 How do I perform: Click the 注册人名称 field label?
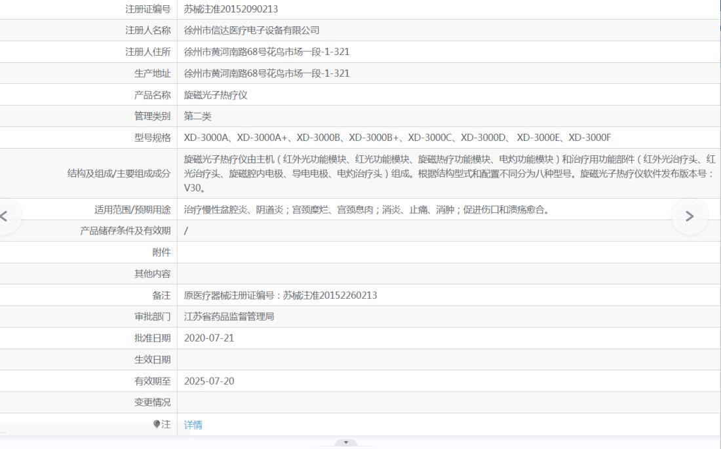(x=147, y=30)
